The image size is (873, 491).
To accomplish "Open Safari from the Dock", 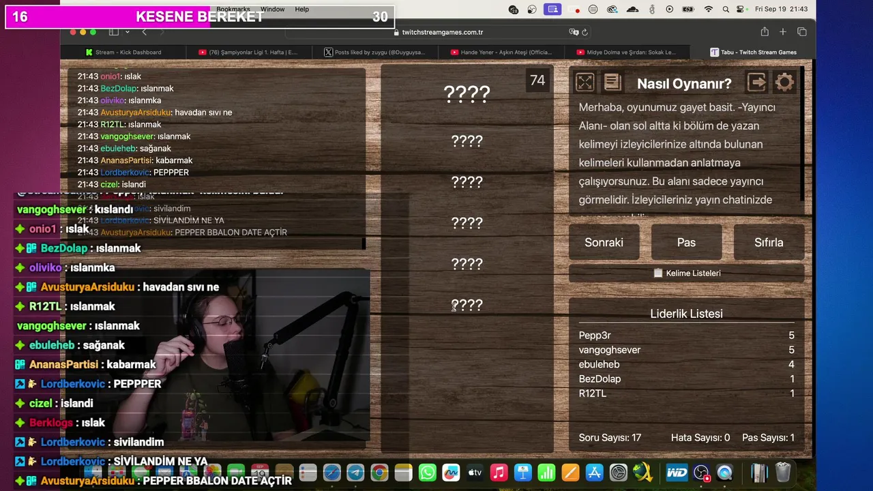I will [x=331, y=472].
